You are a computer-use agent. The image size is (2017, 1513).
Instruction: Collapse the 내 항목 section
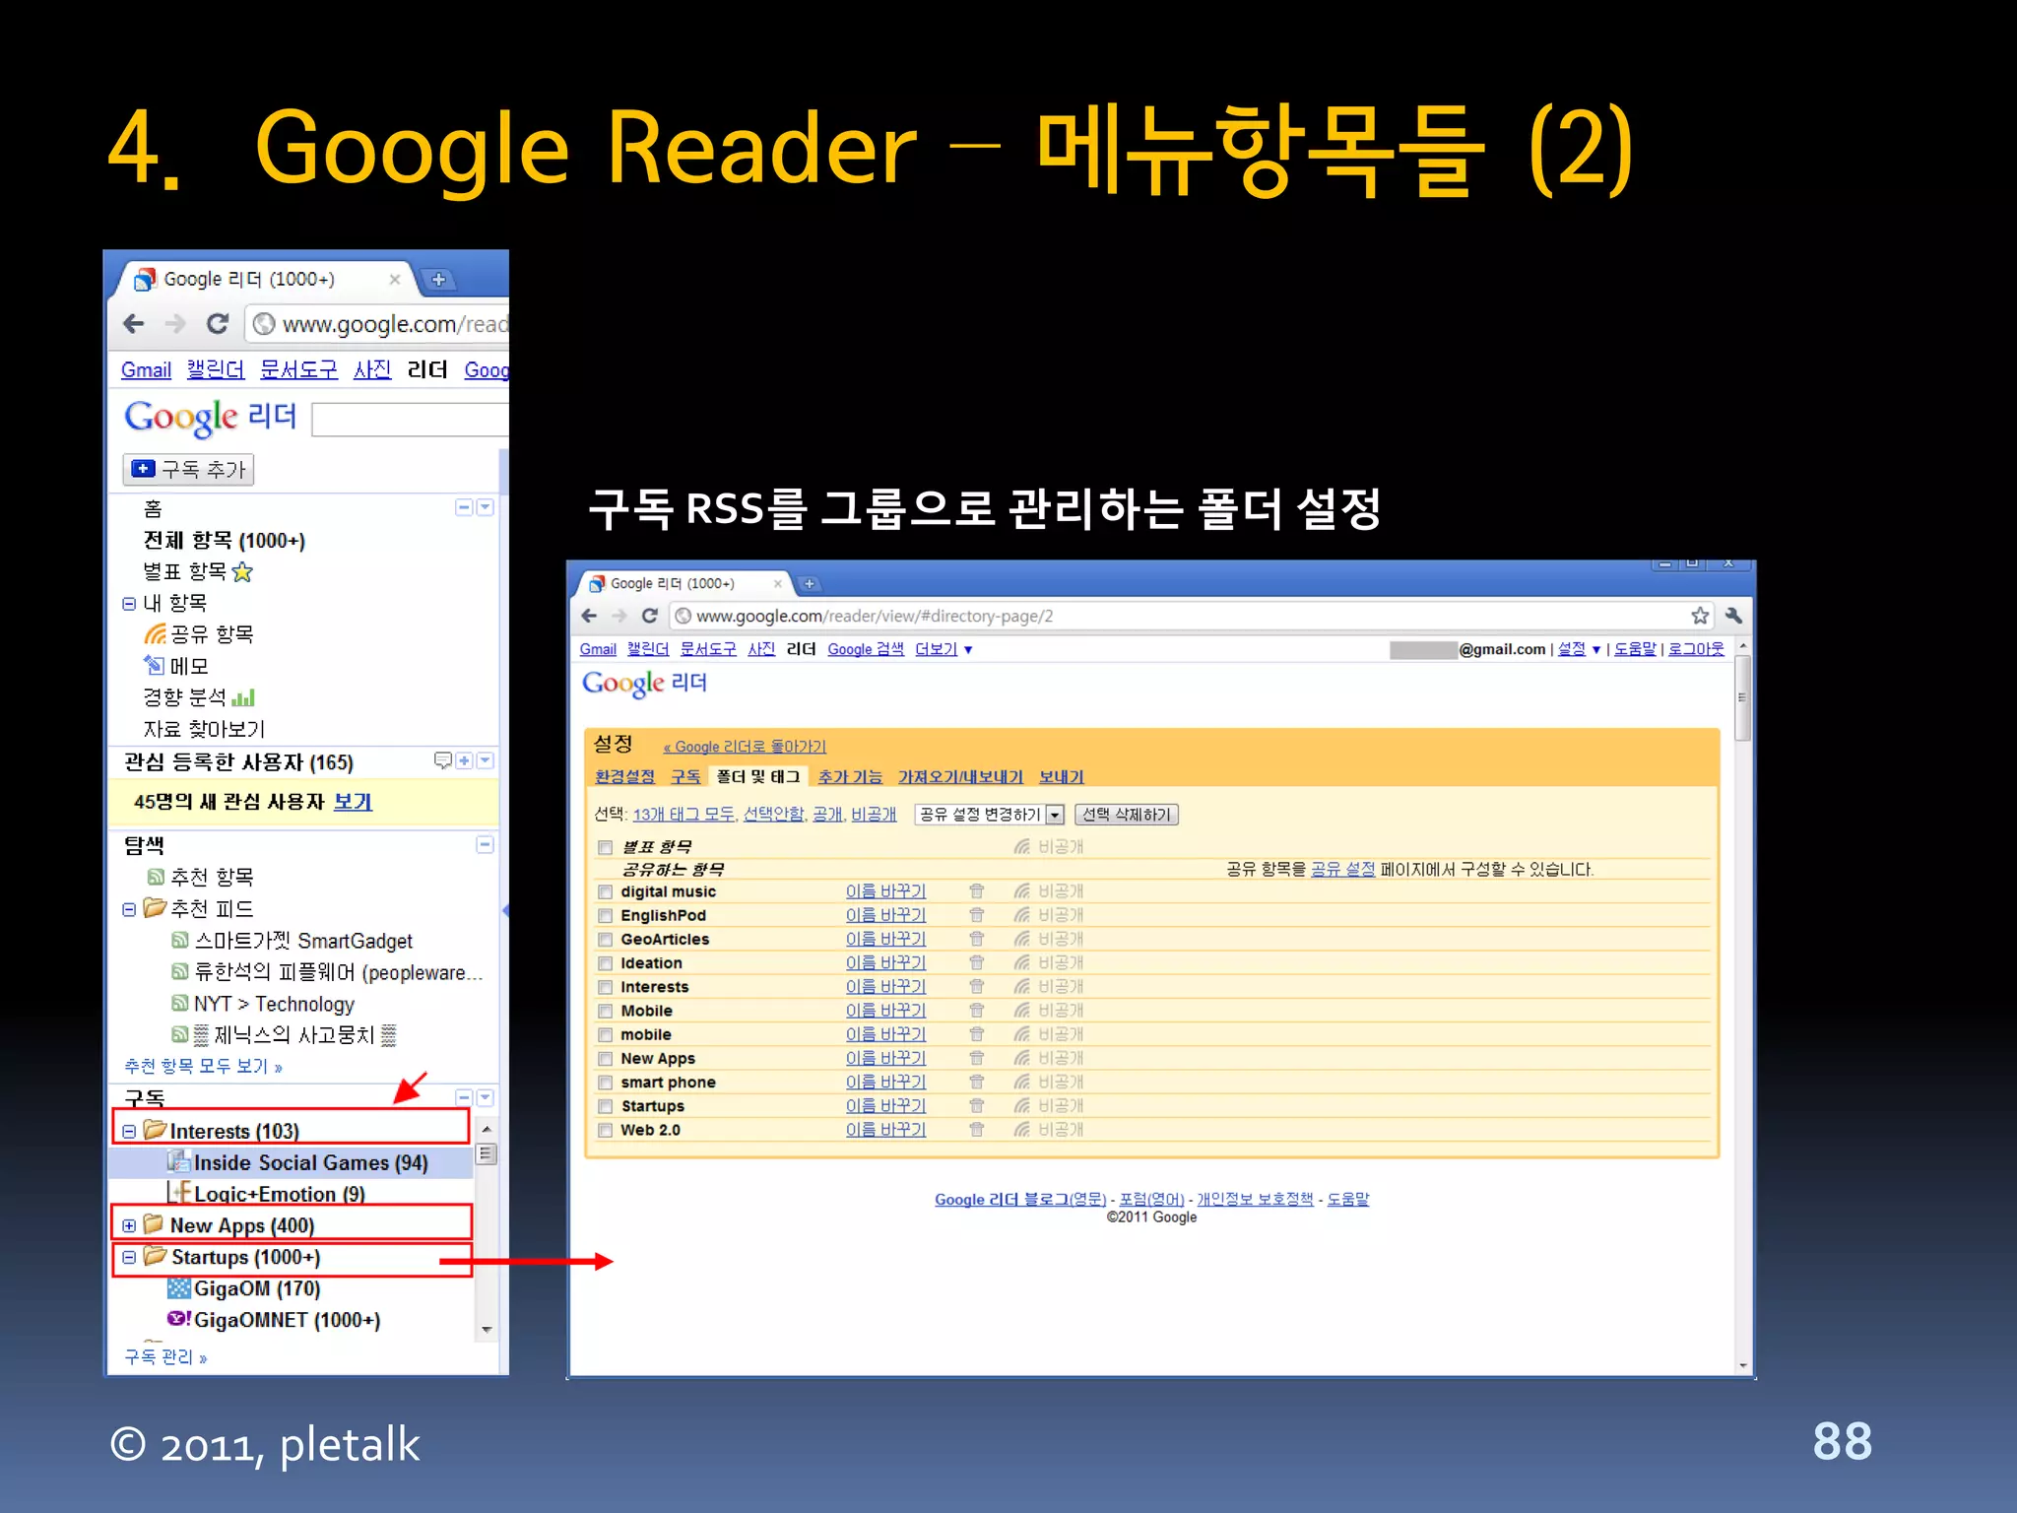click(x=129, y=604)
